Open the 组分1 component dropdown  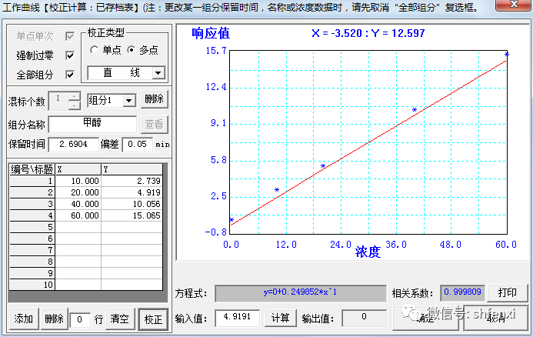(129, 100)
